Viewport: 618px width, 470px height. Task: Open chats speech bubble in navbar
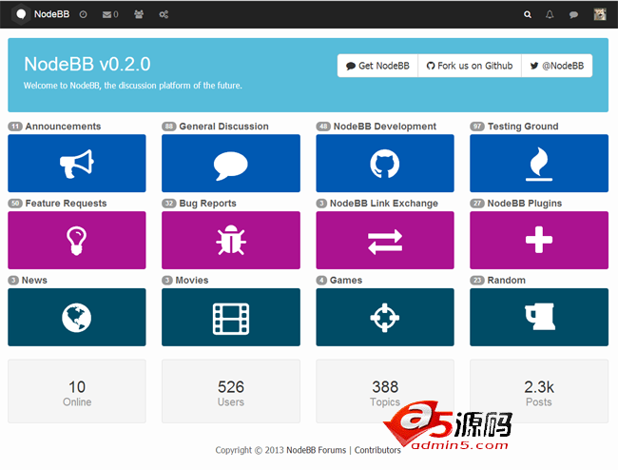[573, 14]
